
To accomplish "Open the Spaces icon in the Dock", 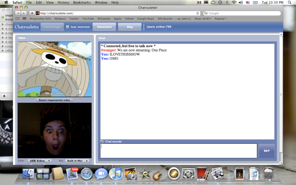I will 43,174.
